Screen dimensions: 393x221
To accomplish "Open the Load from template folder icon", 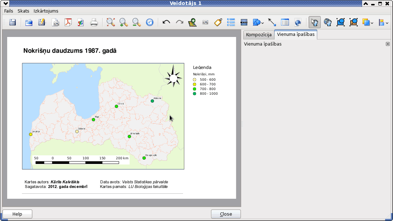I will tap(29, 22).
